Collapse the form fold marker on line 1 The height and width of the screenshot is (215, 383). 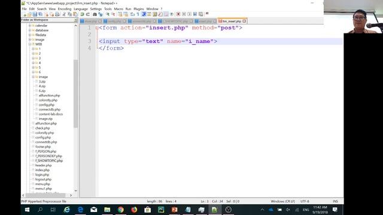[97, 28]
